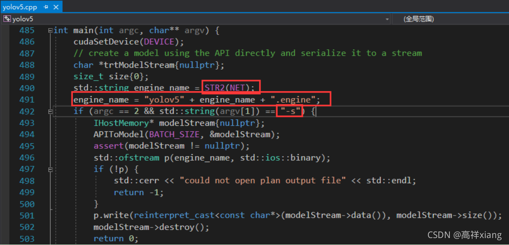Click the modelStream->destroy() call
The height and width of the screenshot is (245, 509).
click(151, 227)
